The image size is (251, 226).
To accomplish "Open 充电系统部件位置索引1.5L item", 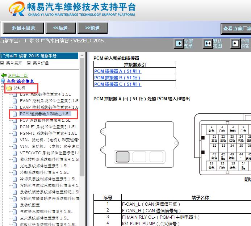I will tap(44, 166).
